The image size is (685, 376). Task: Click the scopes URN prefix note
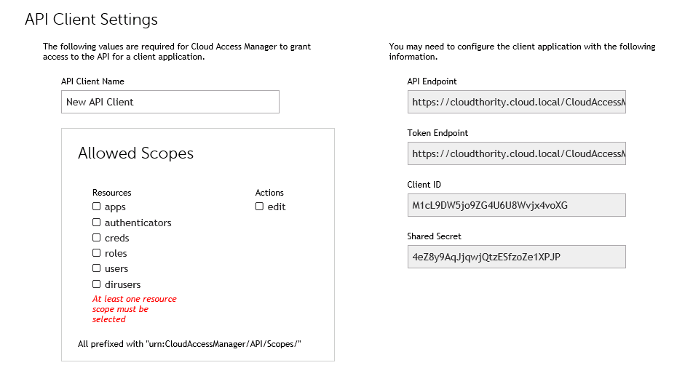pos(189,343)
